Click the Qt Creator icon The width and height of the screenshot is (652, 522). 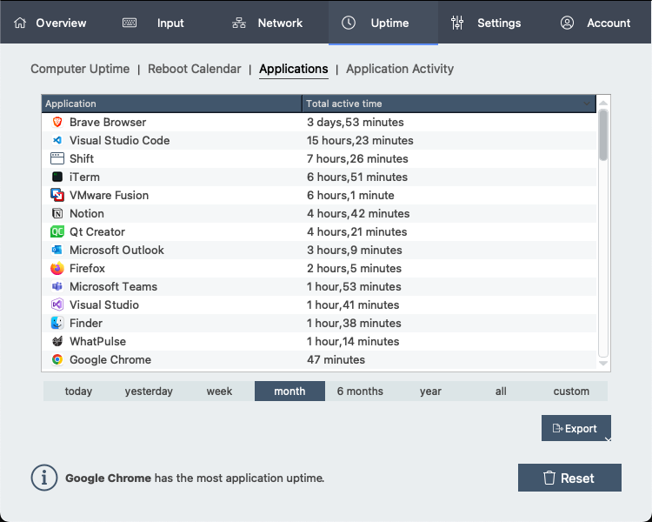pyautogui.click(x=57, y=232)
